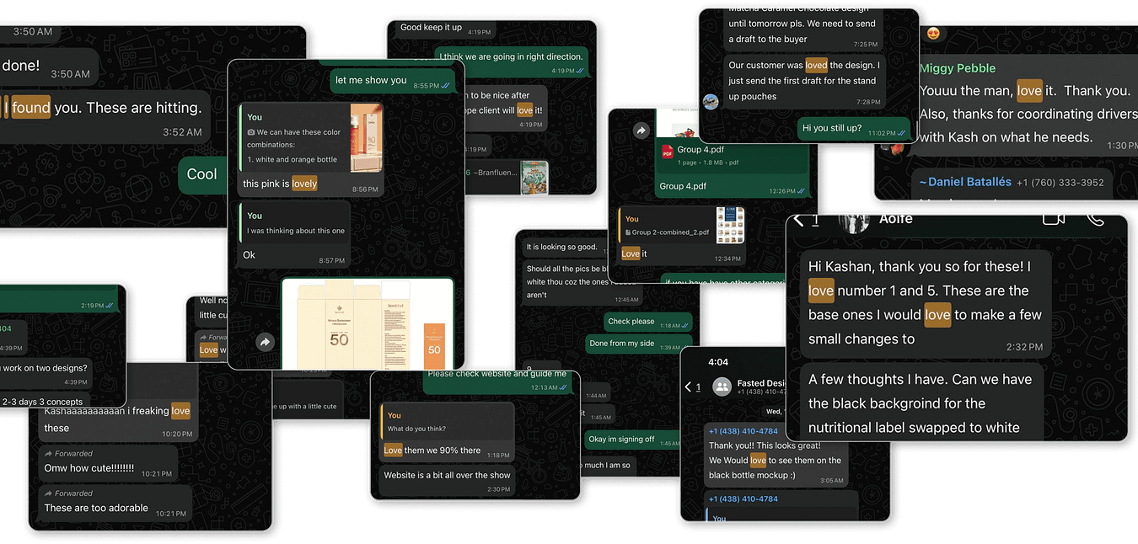Open the Fasted Design group avatar icon
Image resolution: width=1138 pixels, height=544 pixels.
point(722,387)
